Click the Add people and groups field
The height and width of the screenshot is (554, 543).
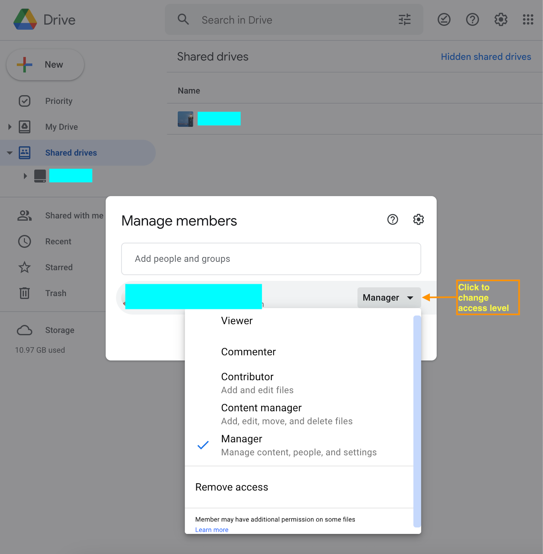(271, 259)
